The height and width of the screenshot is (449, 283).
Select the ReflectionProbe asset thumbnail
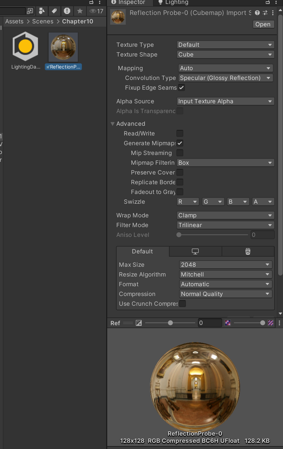63,47
